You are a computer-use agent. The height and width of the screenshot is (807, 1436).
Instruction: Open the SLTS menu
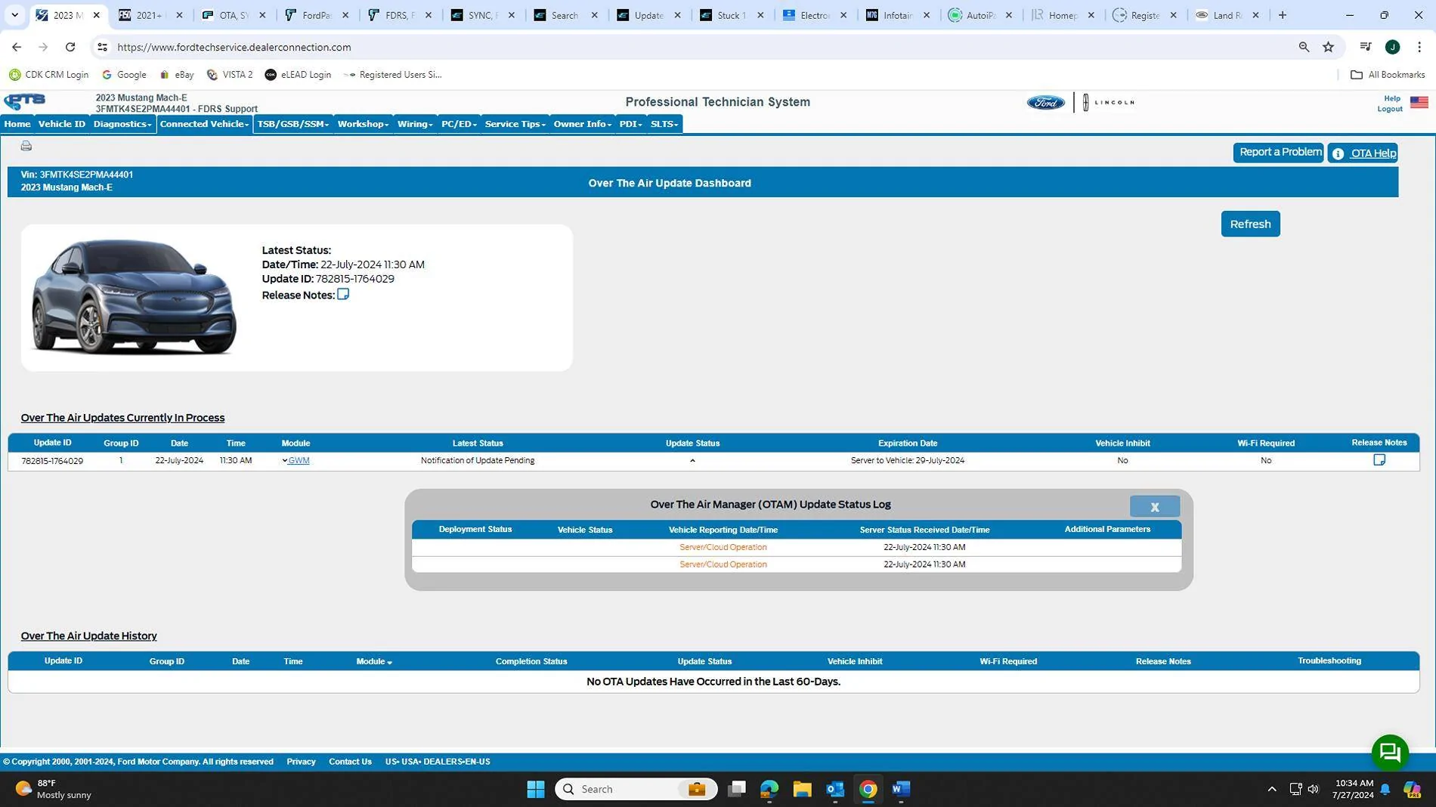tap(664, 124)
